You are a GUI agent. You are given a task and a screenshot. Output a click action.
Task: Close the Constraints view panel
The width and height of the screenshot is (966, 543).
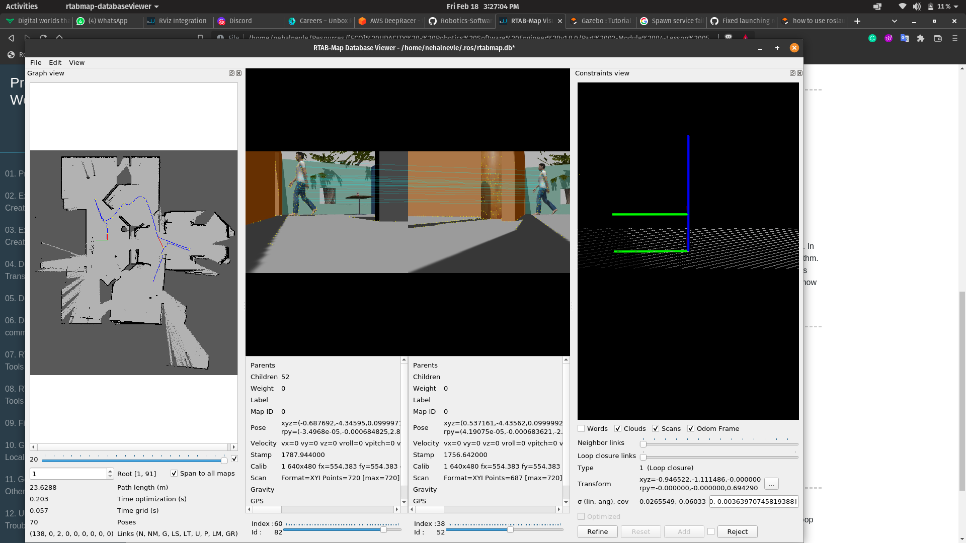(x=800, y=73)
